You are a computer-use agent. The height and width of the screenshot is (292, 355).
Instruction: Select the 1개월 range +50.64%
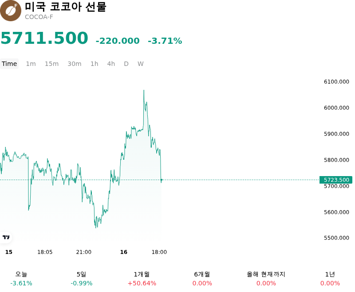(142, 279)
